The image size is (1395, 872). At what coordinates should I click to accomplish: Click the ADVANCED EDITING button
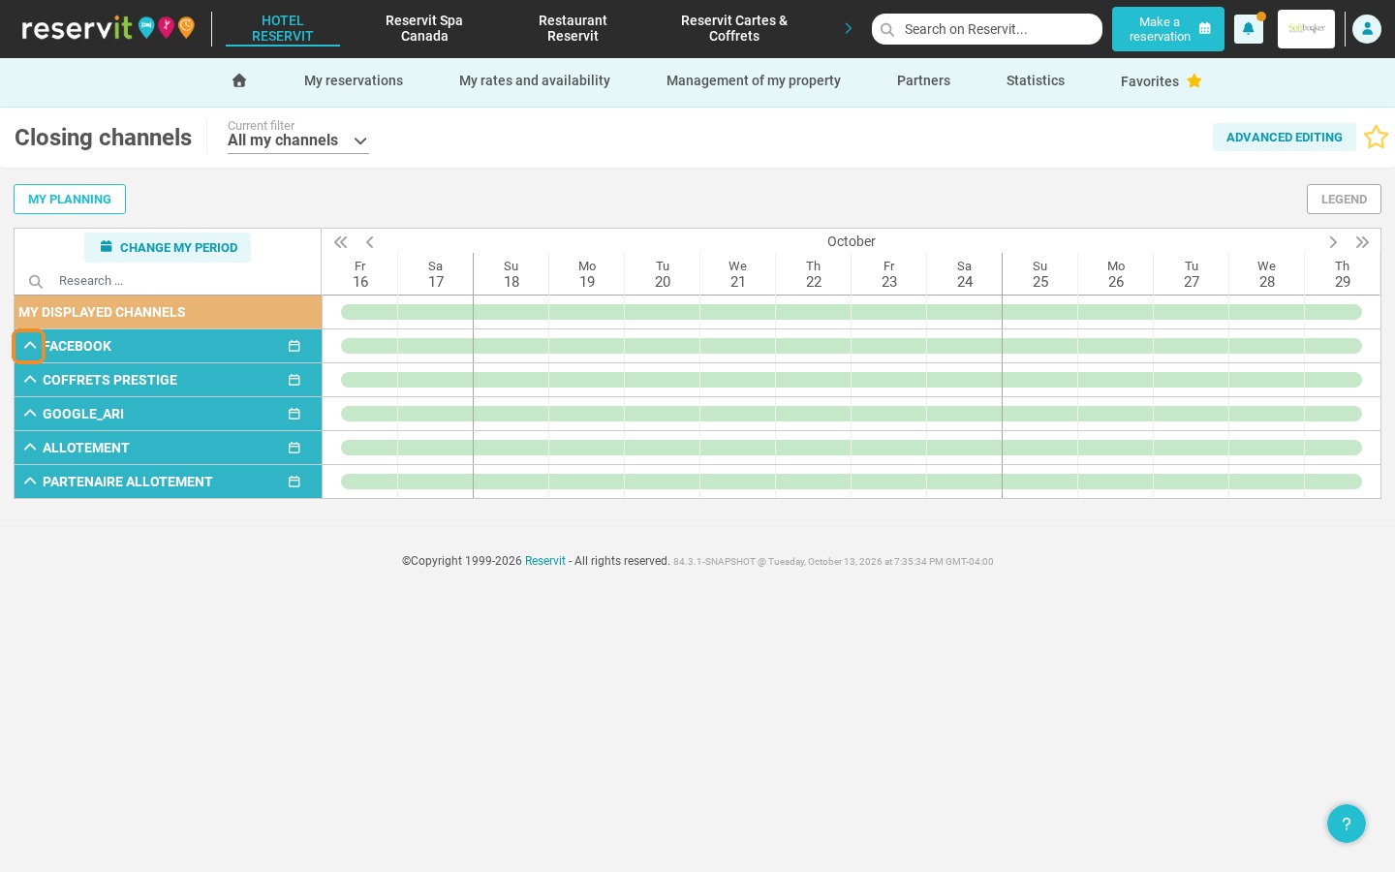click(x=1285, y=137)
